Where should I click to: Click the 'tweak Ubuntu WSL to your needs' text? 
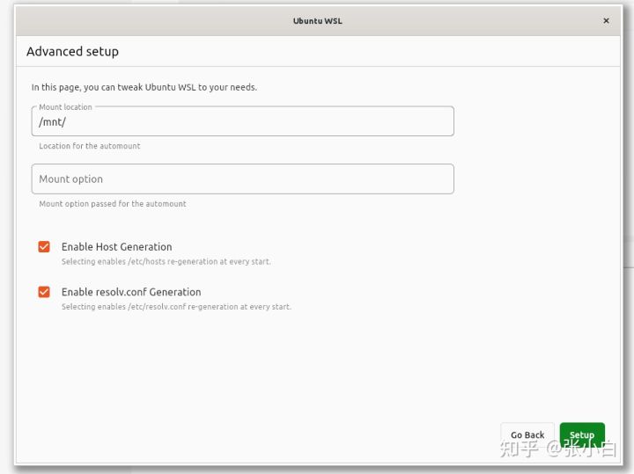pos(188,87)
